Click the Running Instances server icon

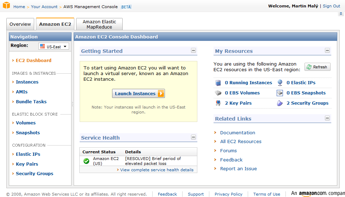[x=218, y=83]
